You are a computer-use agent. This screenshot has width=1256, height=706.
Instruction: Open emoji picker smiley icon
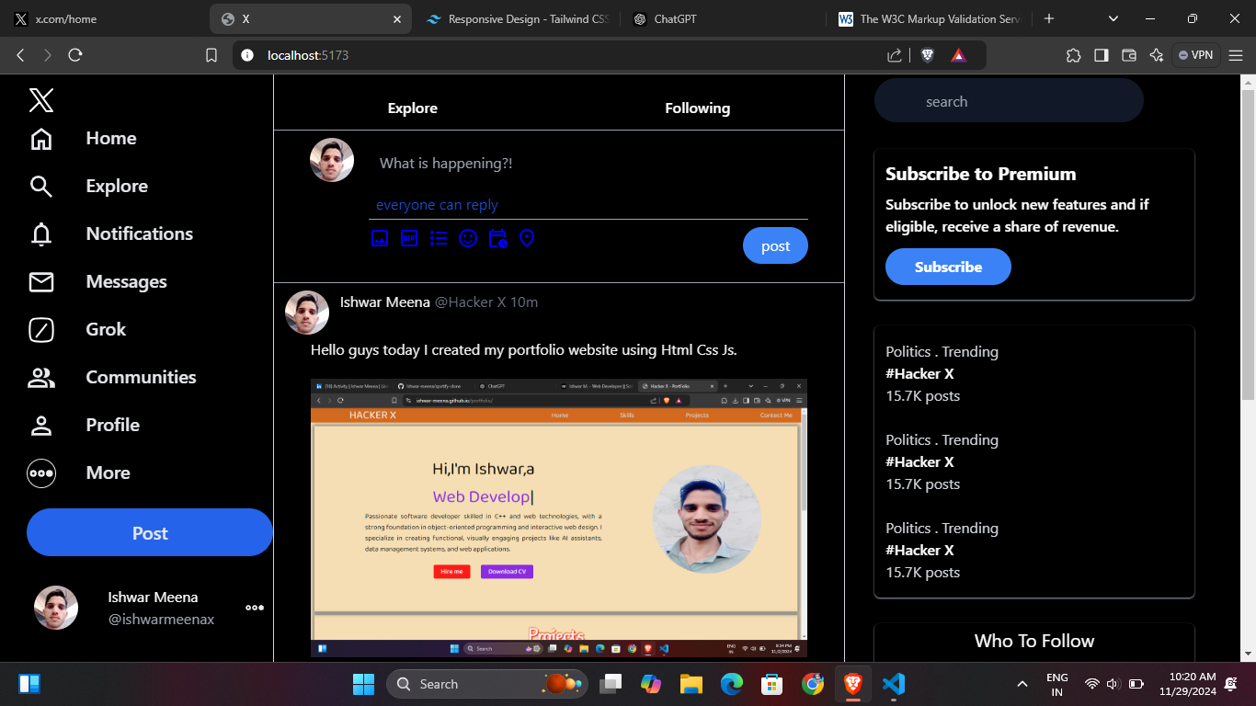coord(468,238)
